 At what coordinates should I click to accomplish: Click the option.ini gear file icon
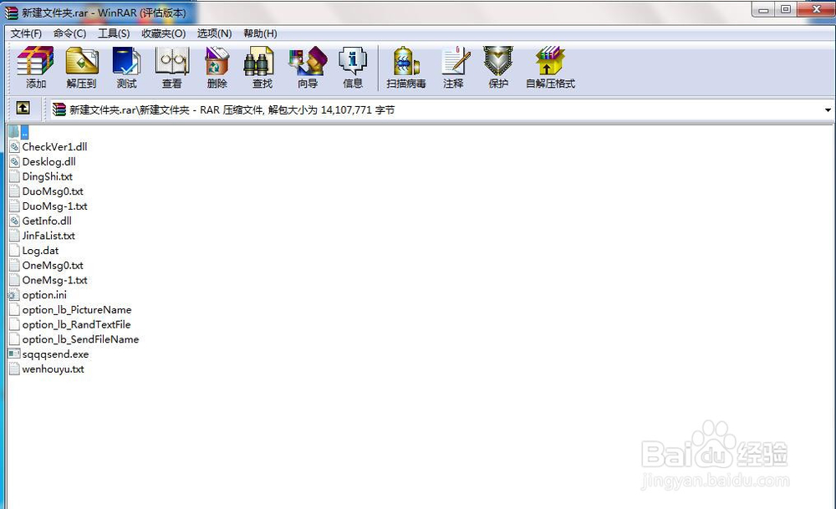14,295
